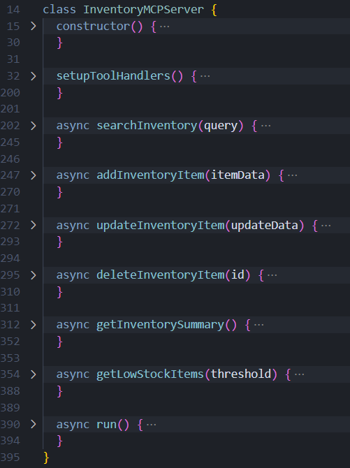This screenshot has height=468, width=350.
Task: Click line number 312 in the gutter
Action: 10,324
